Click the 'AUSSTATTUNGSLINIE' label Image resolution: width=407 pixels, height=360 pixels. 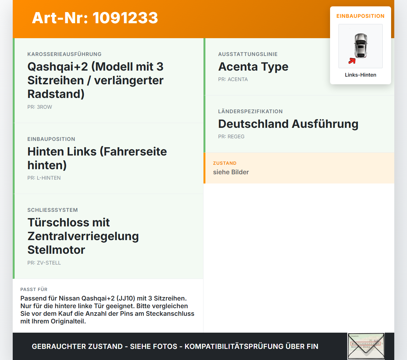[248, 54]
